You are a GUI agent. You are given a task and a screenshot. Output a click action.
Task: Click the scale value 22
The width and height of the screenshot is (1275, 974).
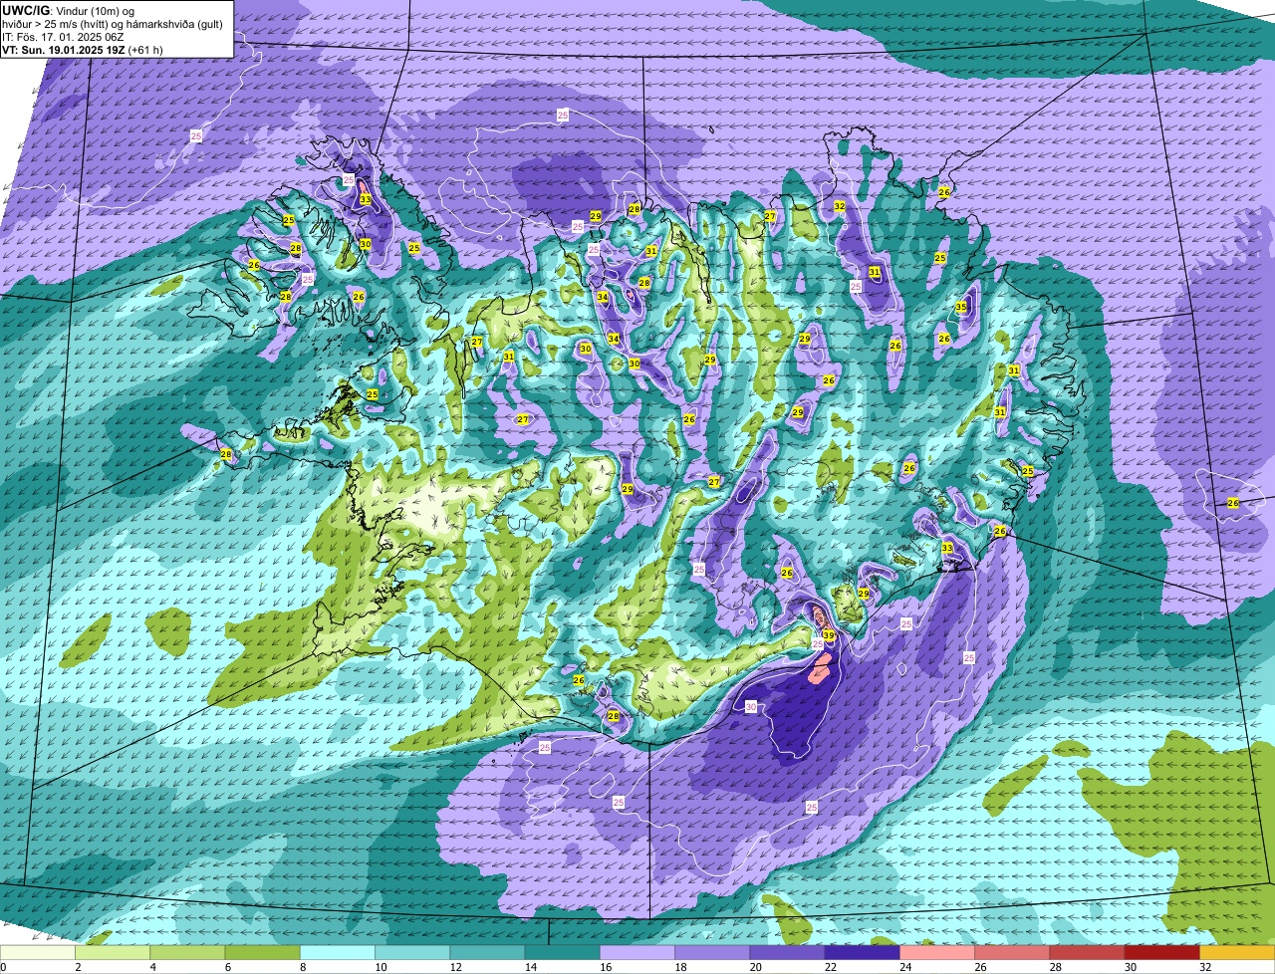click(x=831, y=967)
